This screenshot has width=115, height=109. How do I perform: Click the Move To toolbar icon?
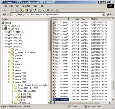pos(40,10)
